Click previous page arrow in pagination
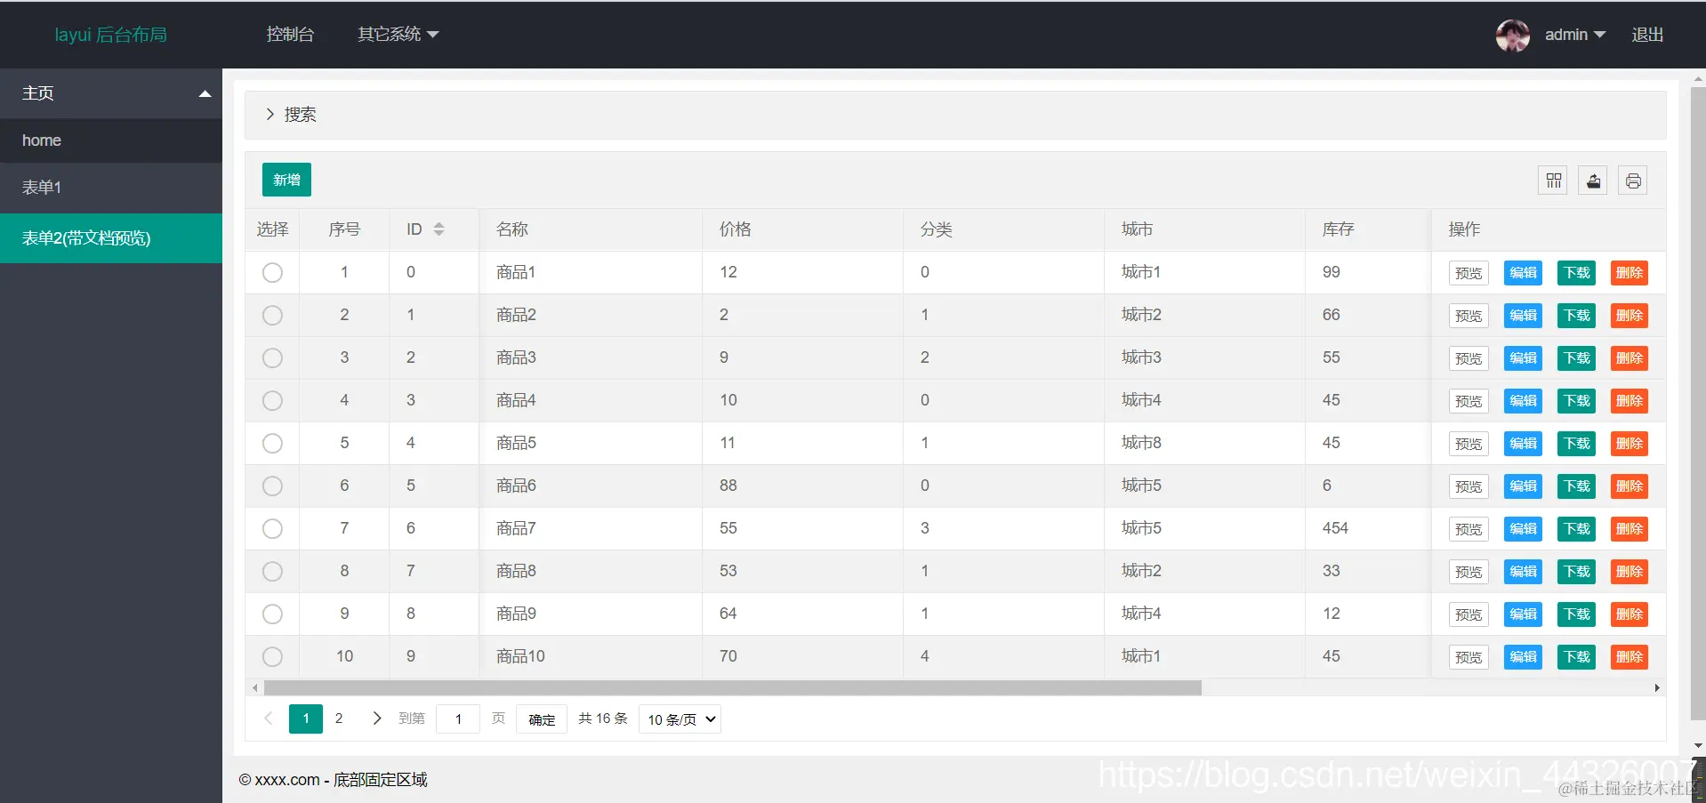Image resolution: width=1706 pixels, height=803 pixels. [x=268, y=719]
